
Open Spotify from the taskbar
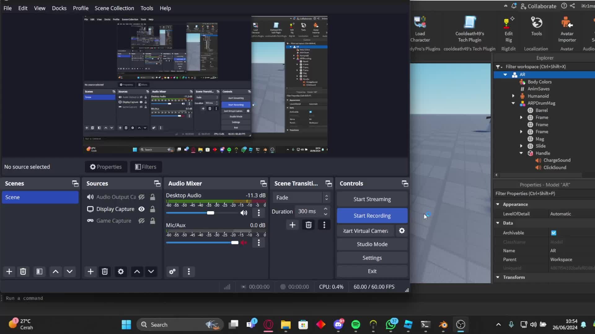[355, 324]
